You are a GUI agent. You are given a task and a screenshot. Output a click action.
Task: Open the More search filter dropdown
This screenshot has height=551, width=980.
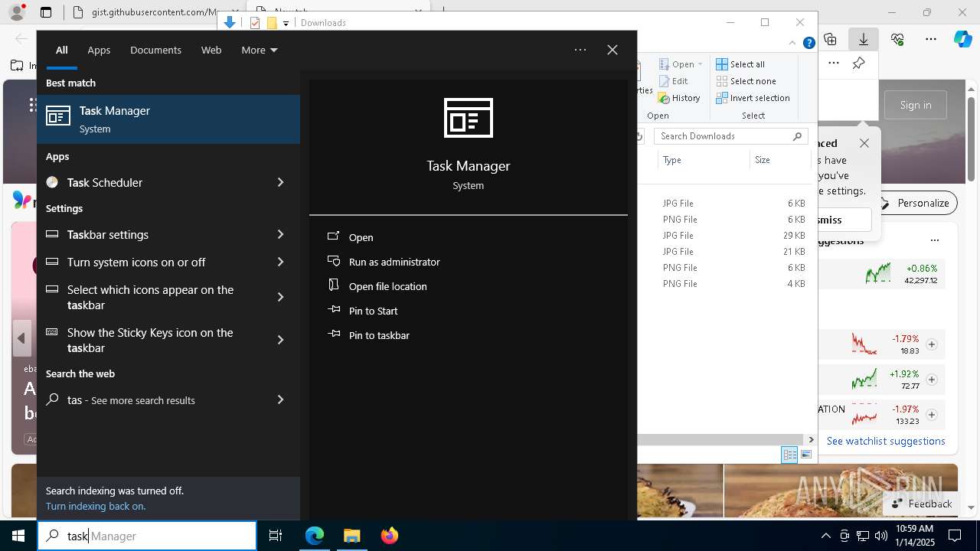click(259, 50)
